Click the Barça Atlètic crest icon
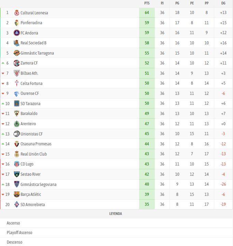This screenshot has width=233, height=246. coord(17,194)
